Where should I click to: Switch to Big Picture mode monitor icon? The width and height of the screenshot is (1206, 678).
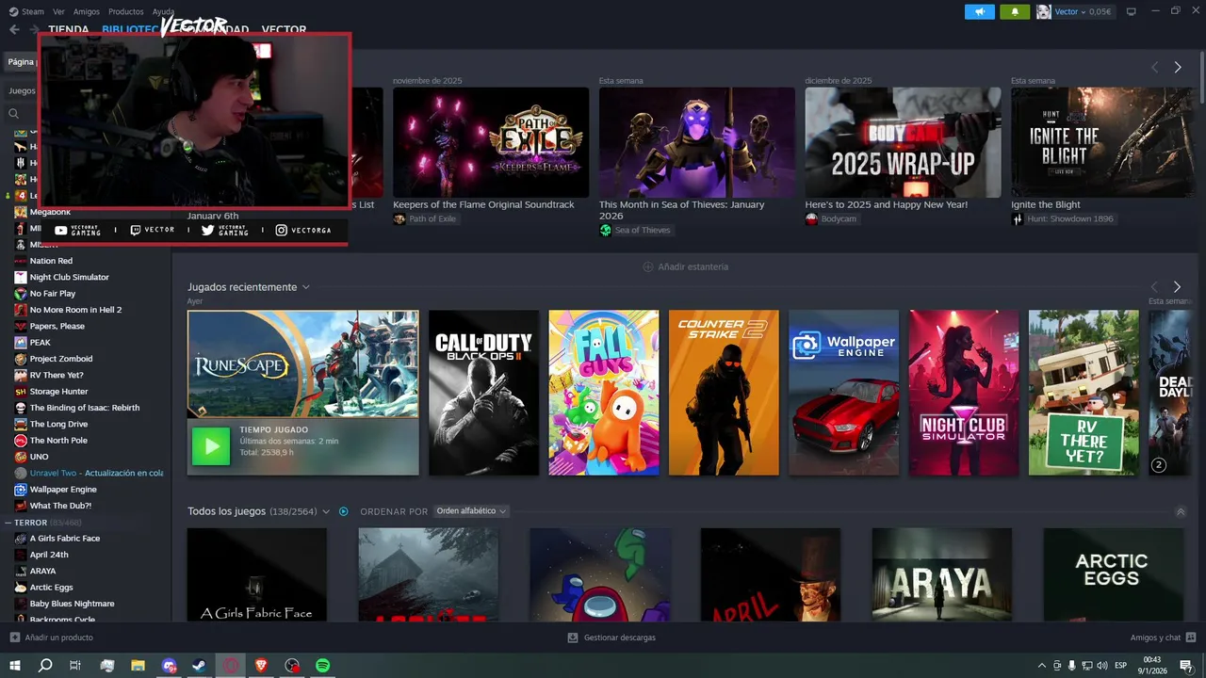(1131, 11)
